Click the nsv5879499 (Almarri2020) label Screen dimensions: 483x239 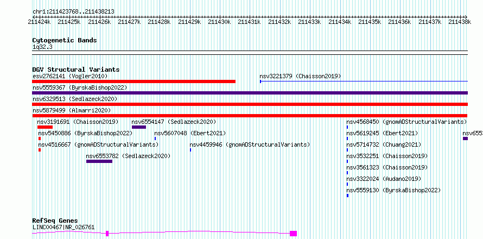(x=72, y=110)
